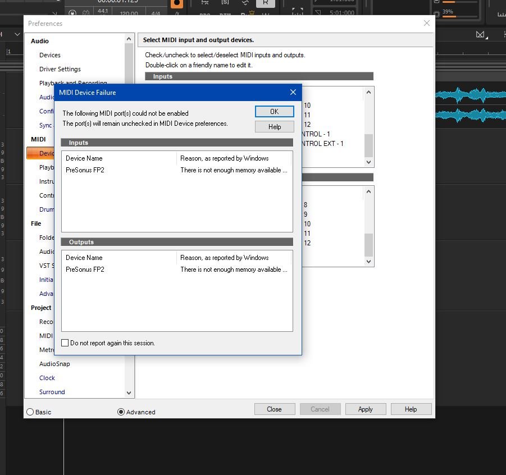Select entry 12 in MIDI Inputs list
The image size is (506, 475).
point(307,125)
